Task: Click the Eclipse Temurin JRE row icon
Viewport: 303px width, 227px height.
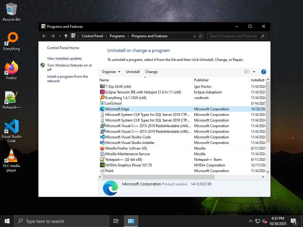Action: [102, 92]
